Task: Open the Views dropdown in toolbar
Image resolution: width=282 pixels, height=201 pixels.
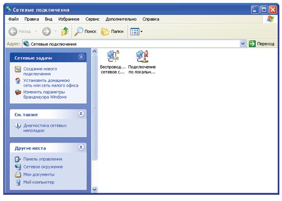Action: [136, 32]
